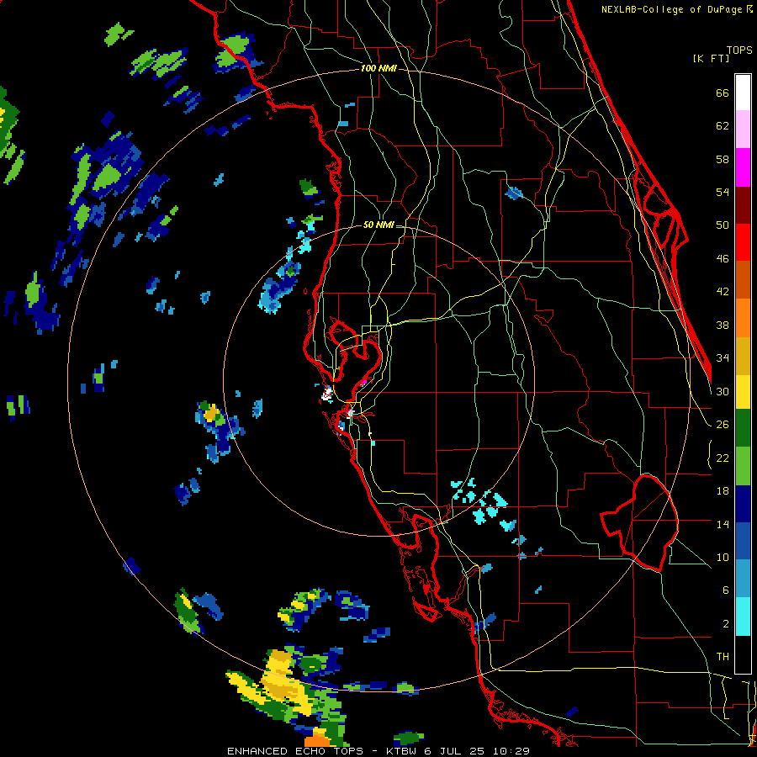The width and height of the screenshot is (757, 757).
Task: Click the 10 legend value
Action: coord(723,557)
